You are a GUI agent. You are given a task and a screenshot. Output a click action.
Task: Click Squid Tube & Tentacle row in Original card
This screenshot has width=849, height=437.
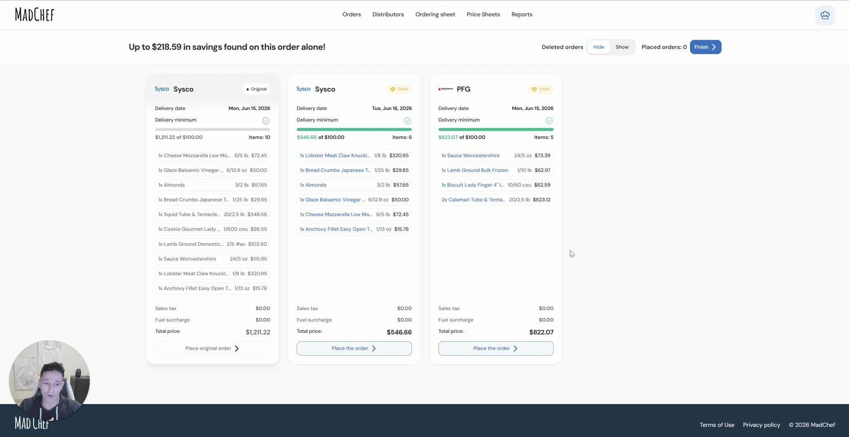click(x=212, y=214)
